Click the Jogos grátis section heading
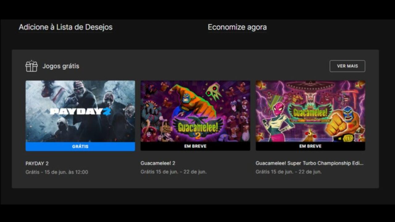 click(x=61, y=66)
